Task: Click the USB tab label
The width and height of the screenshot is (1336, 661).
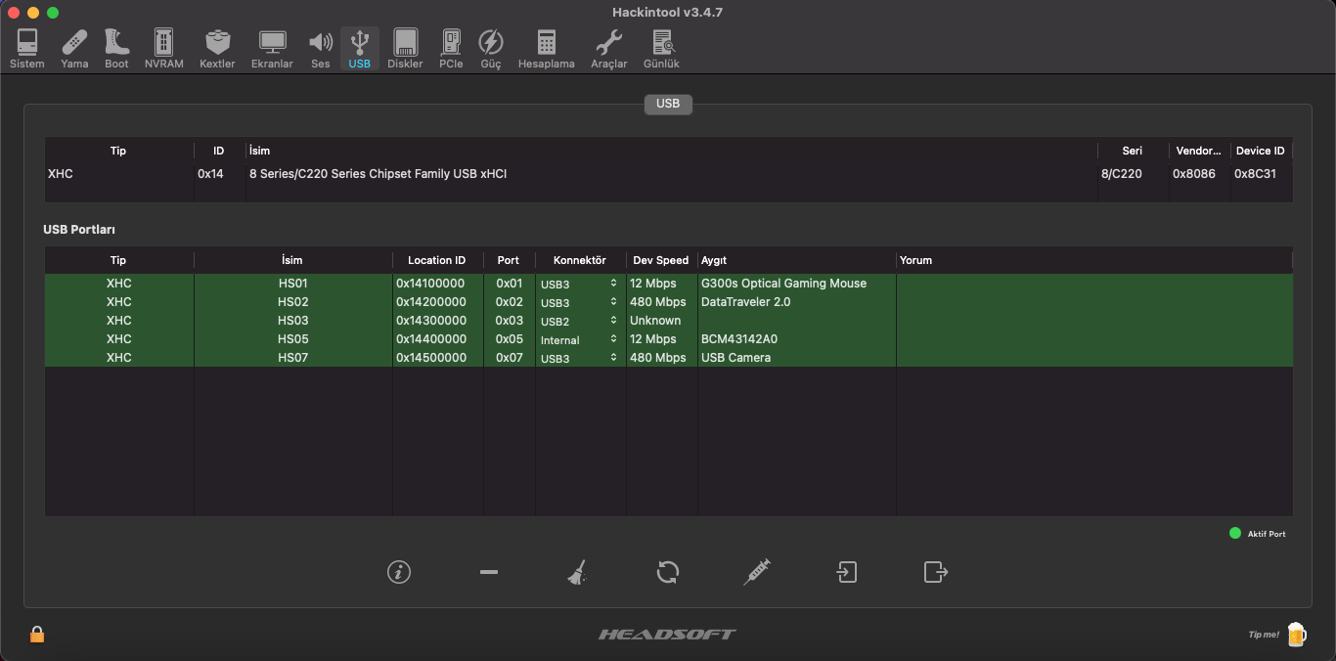Action: tap(668, 104)
